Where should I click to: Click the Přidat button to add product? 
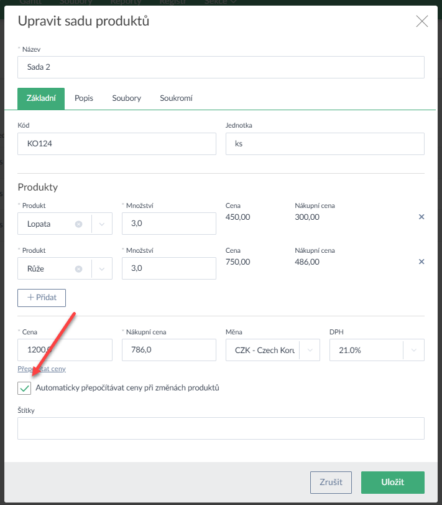click(42, 298)
